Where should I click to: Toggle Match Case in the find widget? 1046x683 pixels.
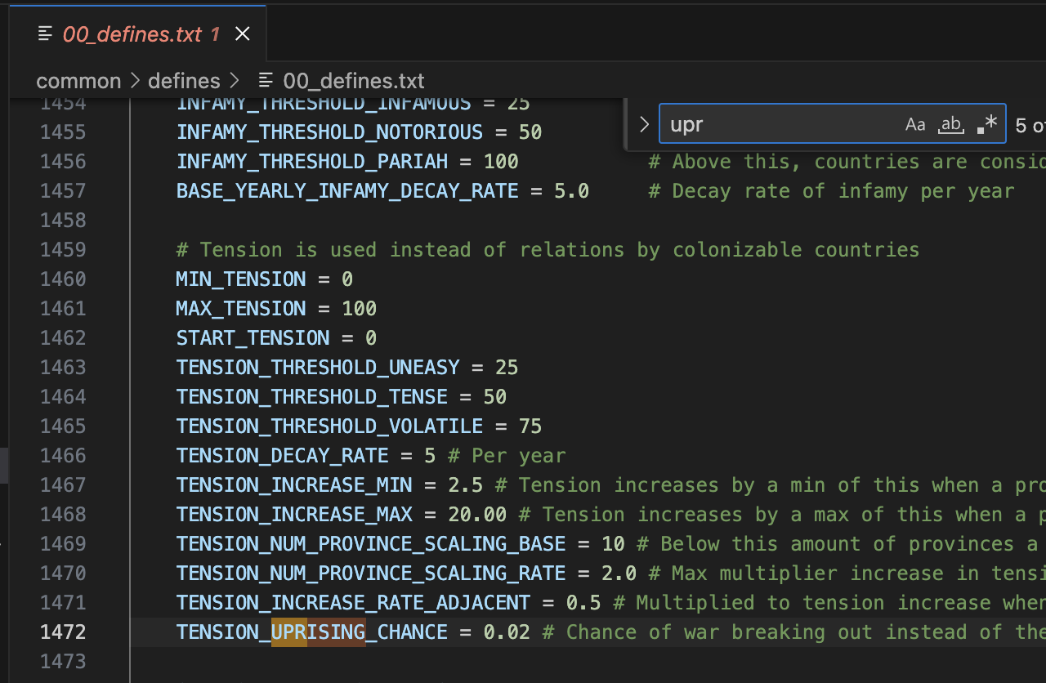coord(915,124)
